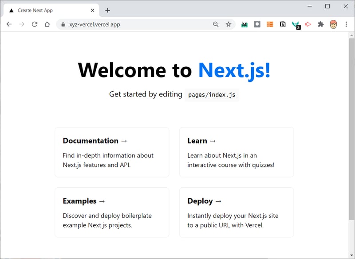View site info via the lock icon
355x259 pixels.
click(x=63, y=24)
